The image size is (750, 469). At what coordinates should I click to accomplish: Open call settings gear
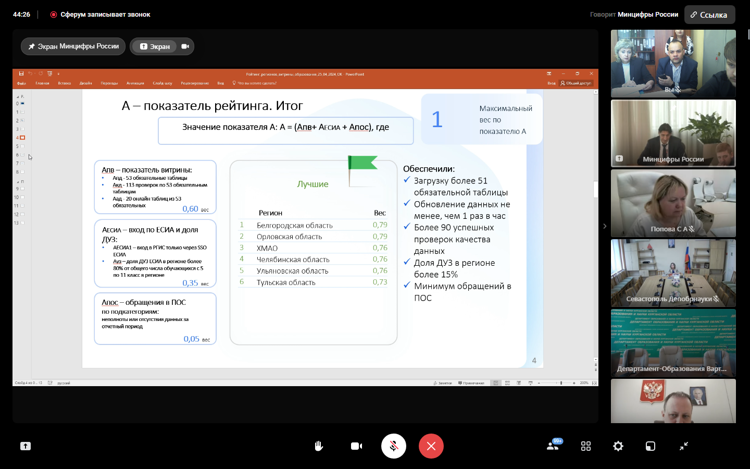point(618,446)
